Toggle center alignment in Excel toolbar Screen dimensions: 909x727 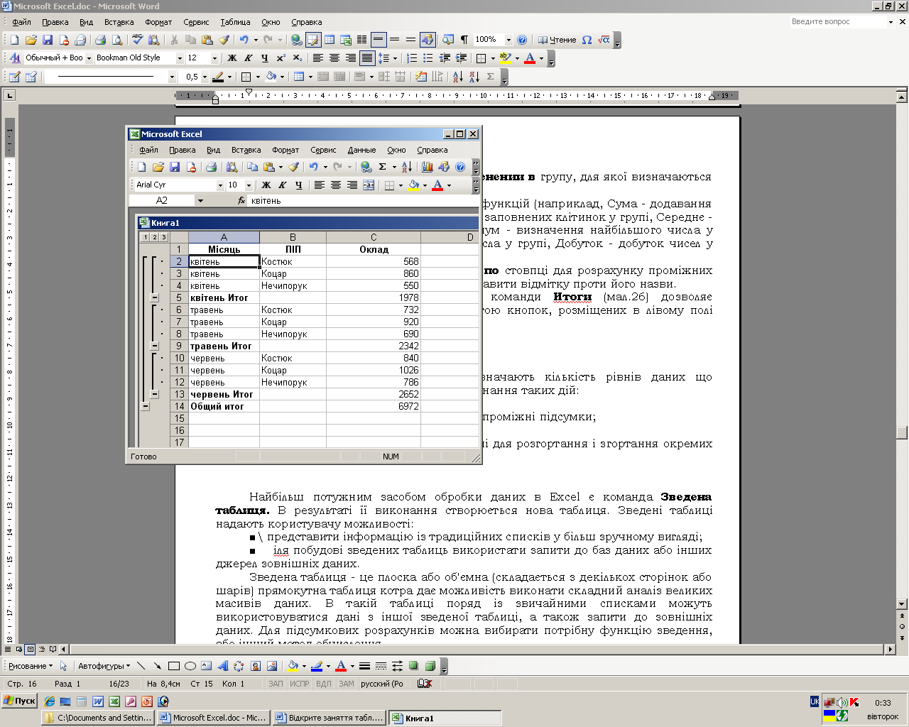click(x=336, y=185)
